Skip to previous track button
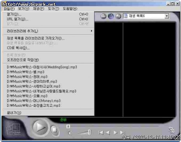This screenshot has height=142, width=181. [x=101, y=133]
